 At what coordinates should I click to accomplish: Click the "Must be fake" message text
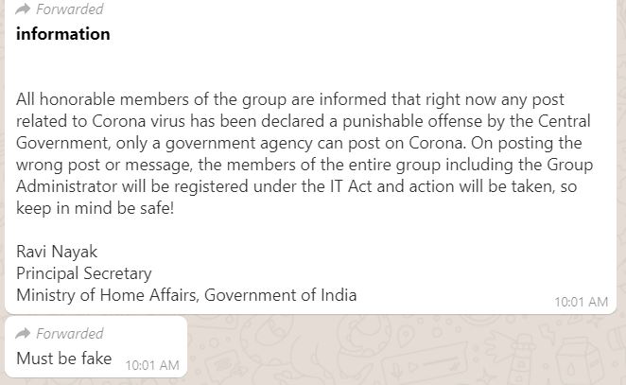click(64, 359)
